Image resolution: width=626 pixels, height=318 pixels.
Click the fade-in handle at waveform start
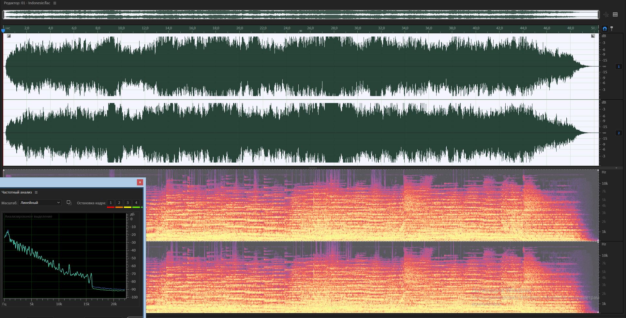coord(9,36)
